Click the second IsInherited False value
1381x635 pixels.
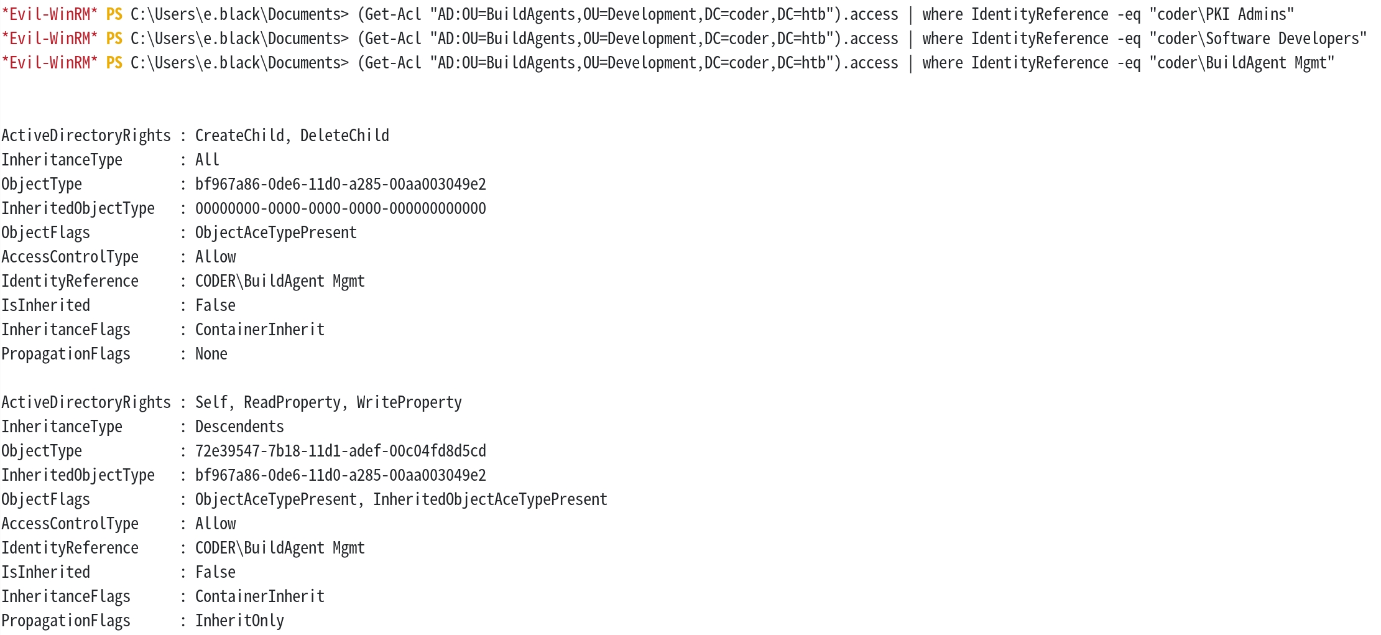215,572
